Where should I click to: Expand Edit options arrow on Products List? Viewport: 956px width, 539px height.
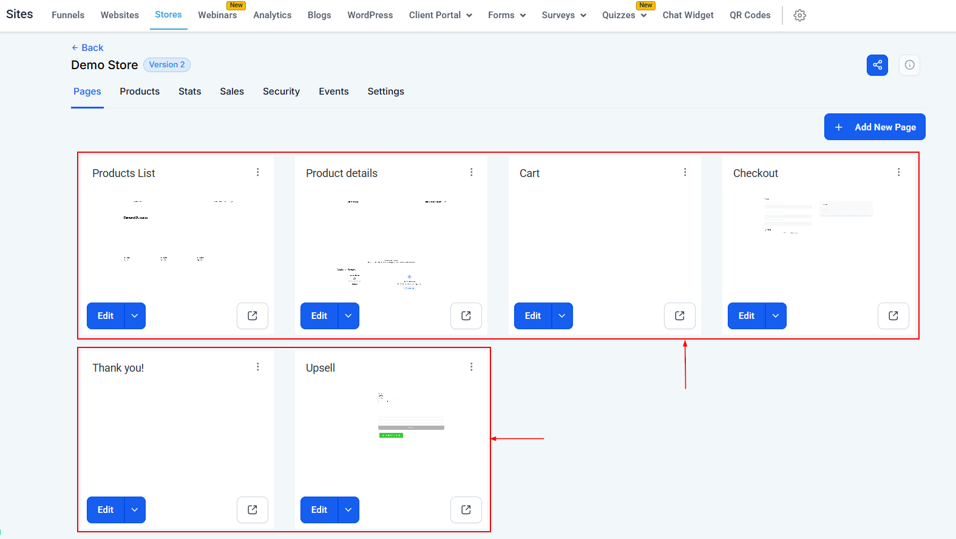pyautogui.click(x=135, y=316)
